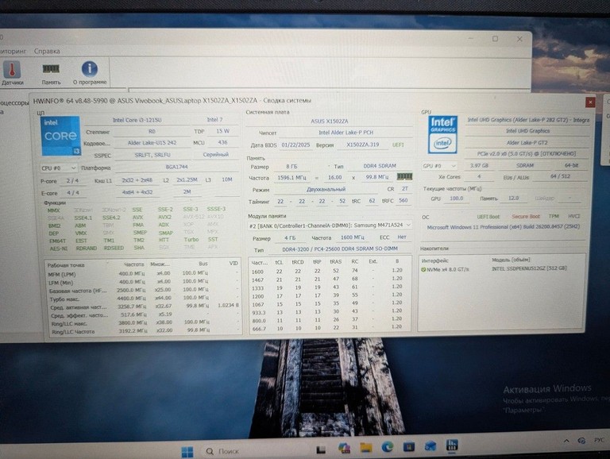This screenshot has height=459, width=610.
Task: Click the Intel Graphics logo
Action: 442,134
